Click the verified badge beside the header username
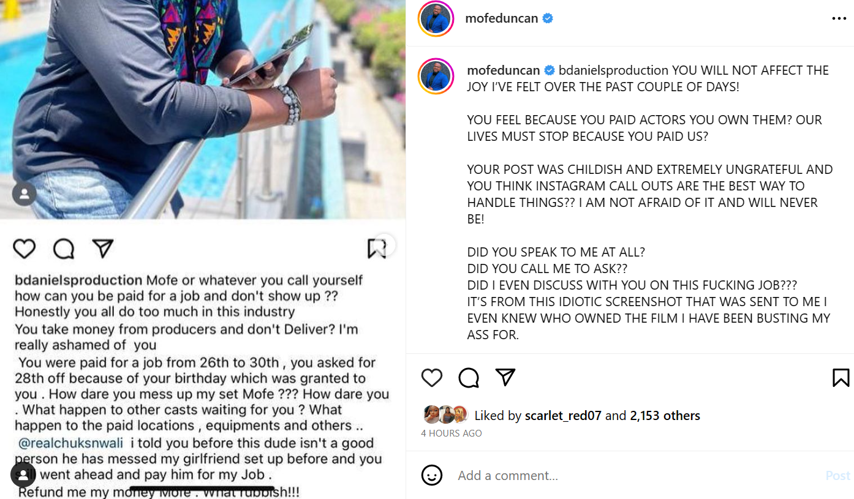 click(x=548, y=18)
